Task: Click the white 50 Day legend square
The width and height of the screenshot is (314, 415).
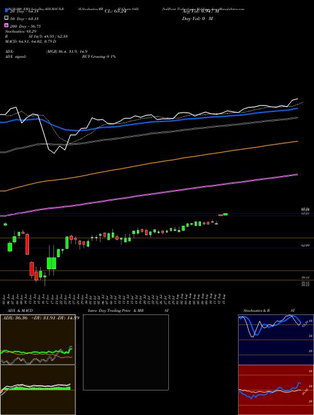Action: [6, 18]
